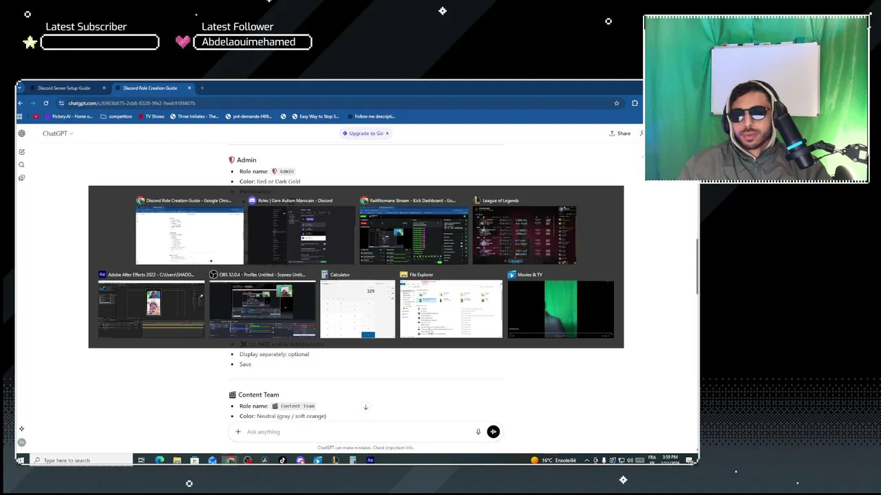881x495 pixels.
Task: Open the ChatGPT logo sidebar icon
Action: 21,133
